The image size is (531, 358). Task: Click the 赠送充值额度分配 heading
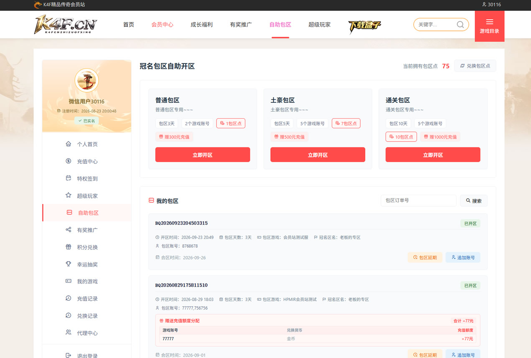click(x=182, y=321)
